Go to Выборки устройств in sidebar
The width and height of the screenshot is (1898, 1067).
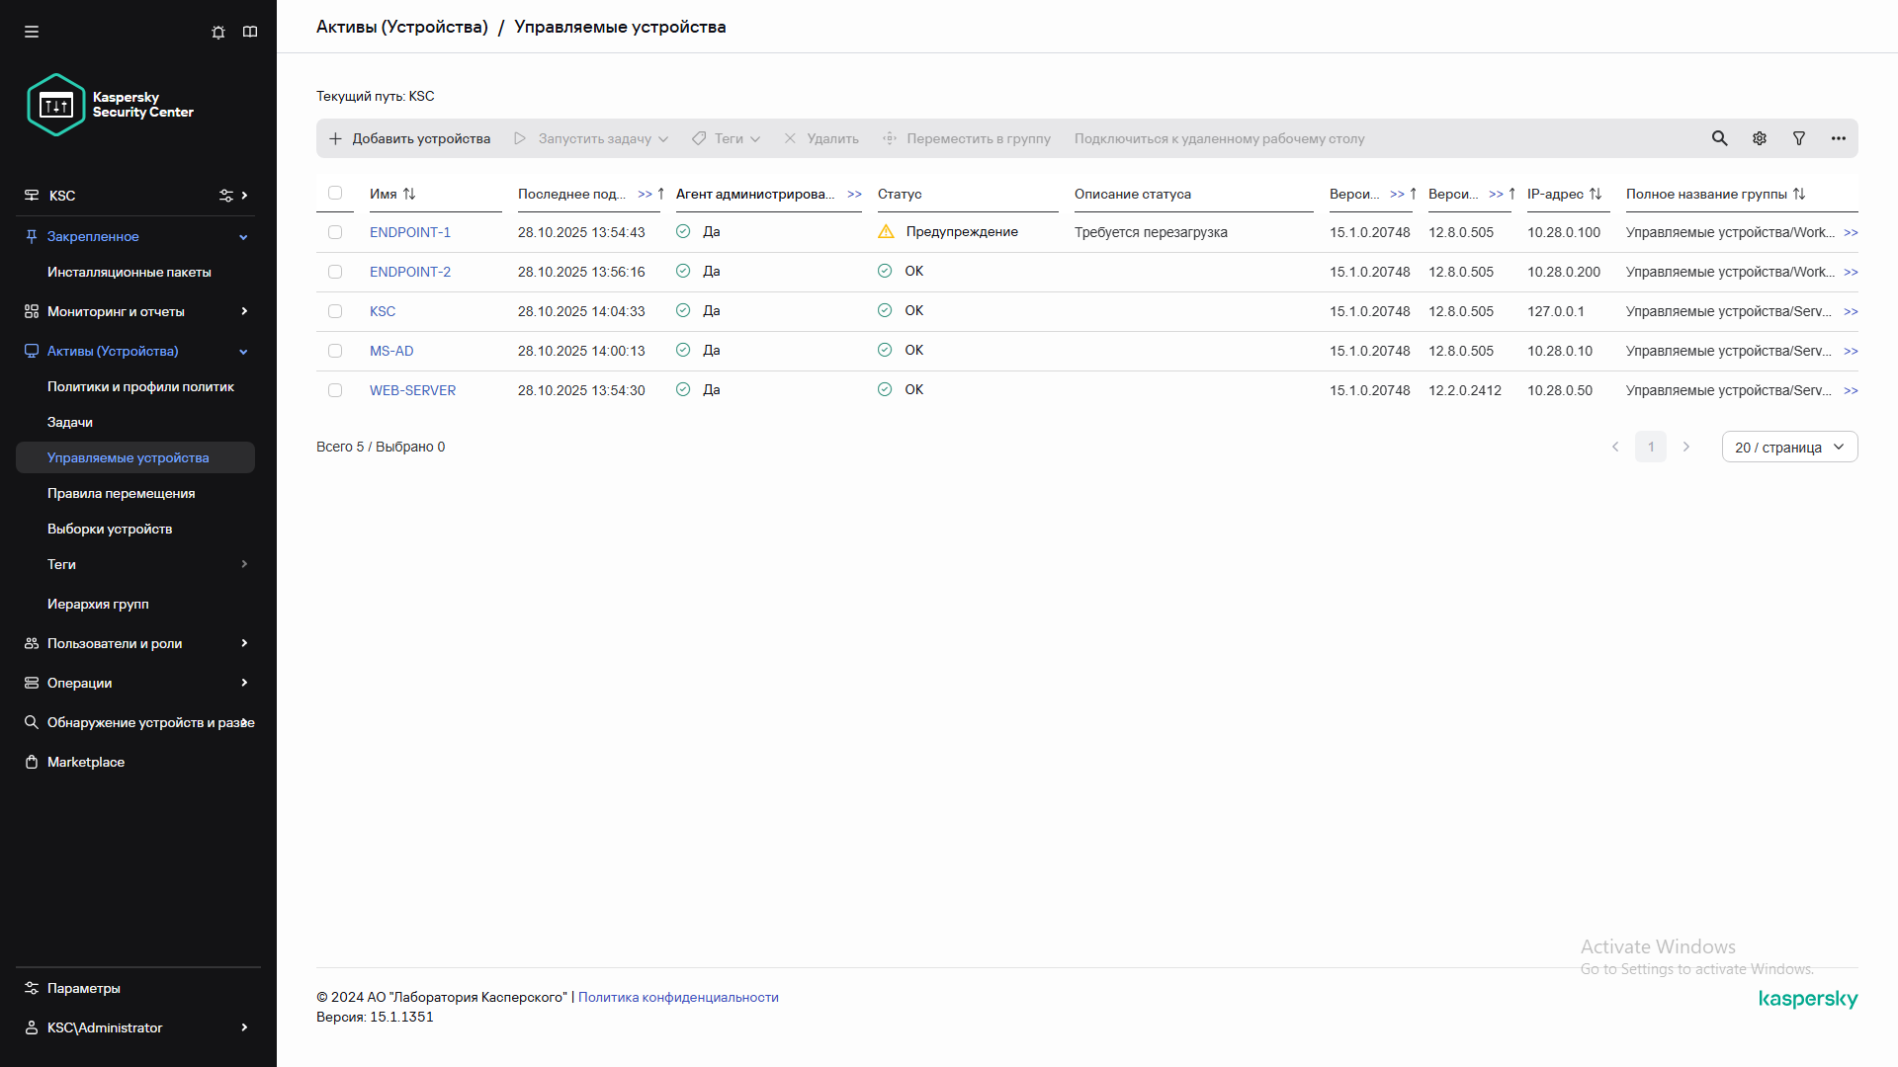[x=110, y=529]
